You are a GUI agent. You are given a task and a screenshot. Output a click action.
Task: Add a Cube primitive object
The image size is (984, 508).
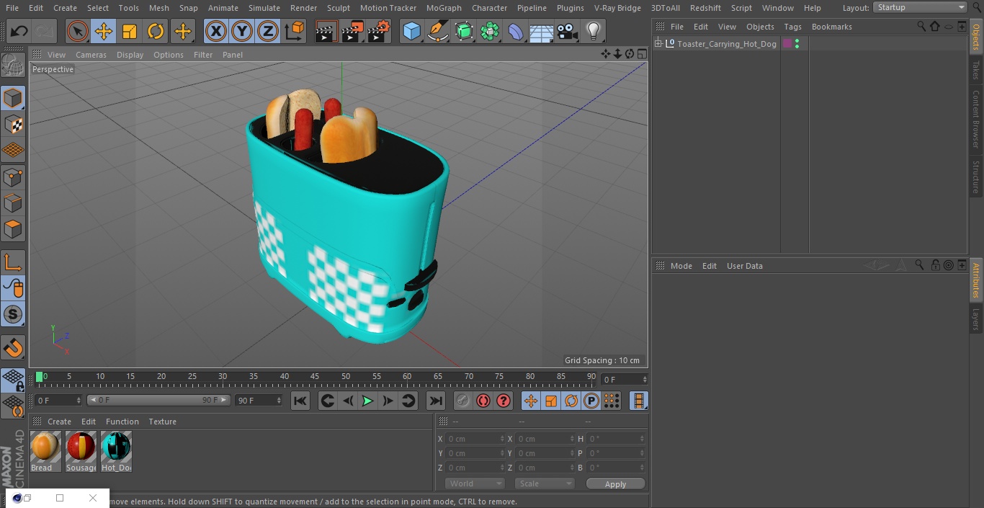(411, 31)
